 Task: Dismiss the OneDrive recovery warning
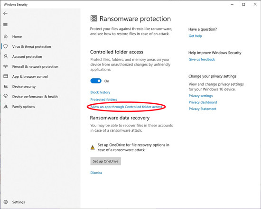tap(96, 173)
